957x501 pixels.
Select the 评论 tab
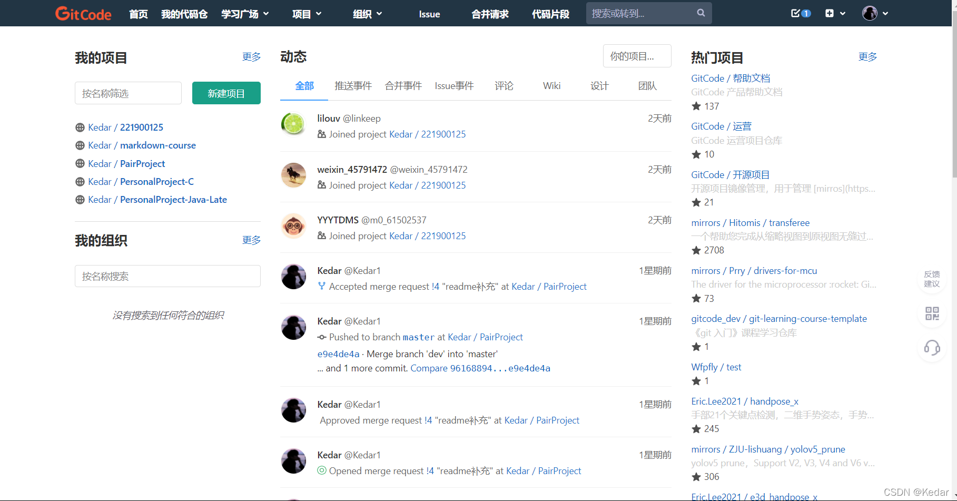[504, 86]
